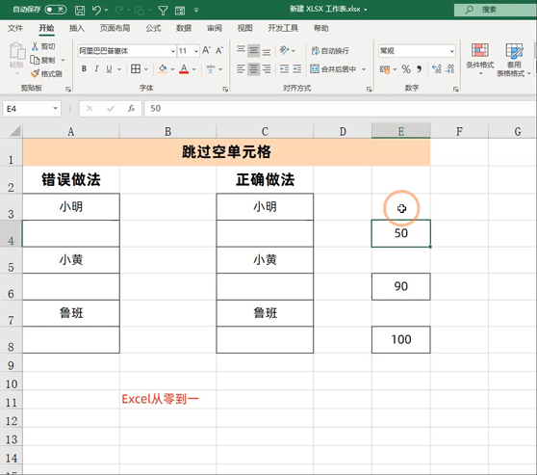Toggle the 自动保存 AutoSave switch
This screenshot has width=537, height=475.
click(x=56, y=10)
